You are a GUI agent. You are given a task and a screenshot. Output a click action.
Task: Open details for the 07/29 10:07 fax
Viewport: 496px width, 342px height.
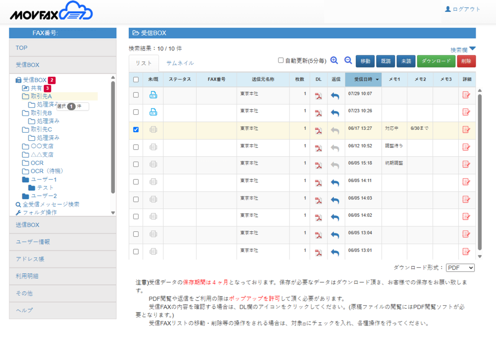tap(466, 95)
